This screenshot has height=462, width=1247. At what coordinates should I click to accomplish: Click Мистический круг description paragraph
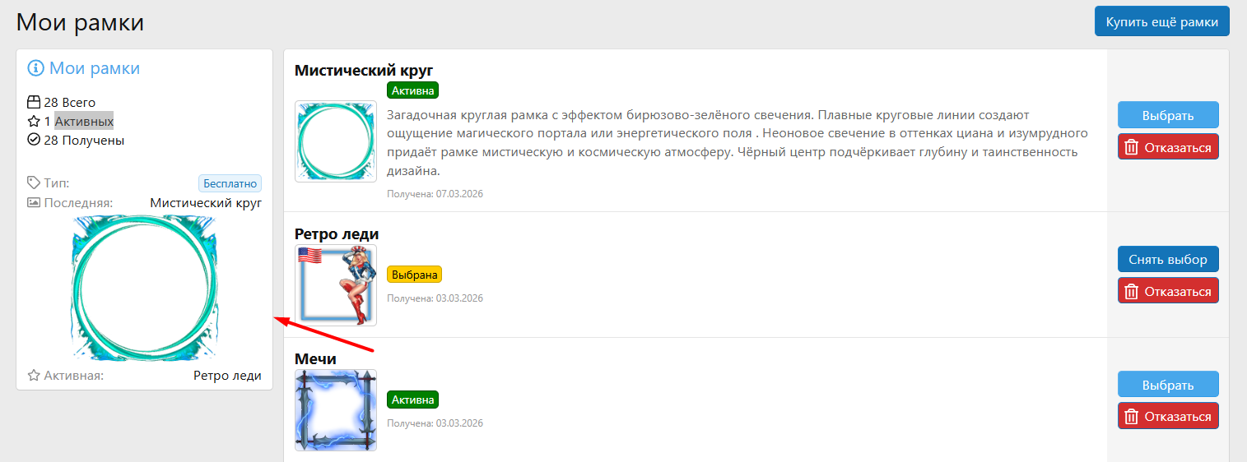coord(737,143)
